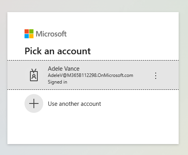Click the Signed in status text
The image size is (188, 155).
coord(58,82)
